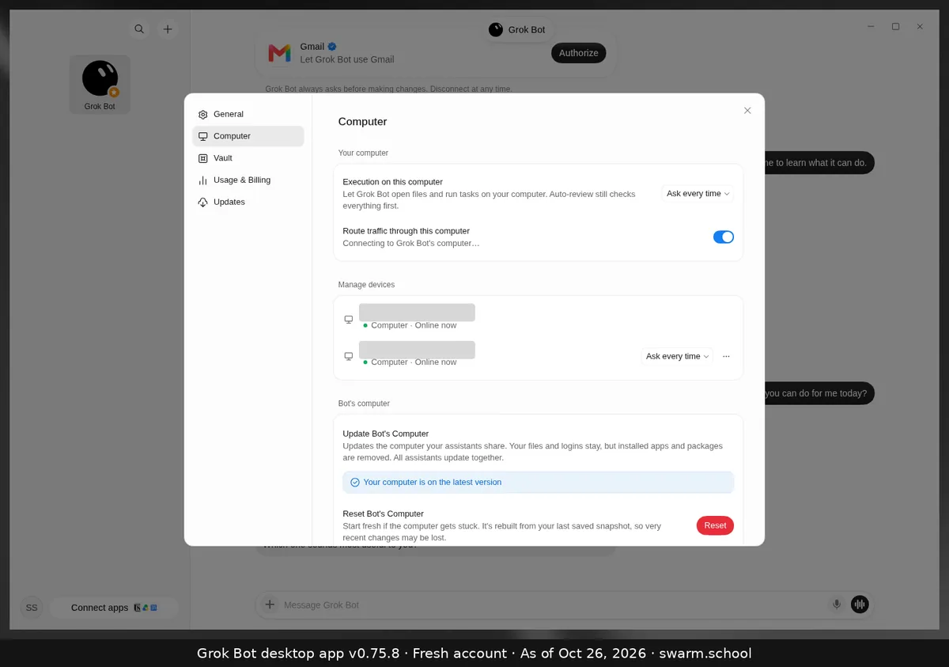This screenshot has height=667, width=949.
Task: Open the Computer settings tab
Action: coord(248,136)
